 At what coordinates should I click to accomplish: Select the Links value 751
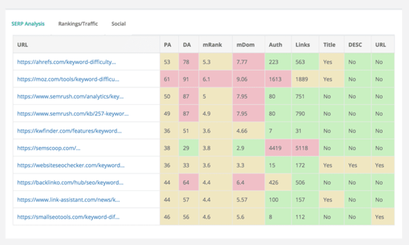coord(305,96)
